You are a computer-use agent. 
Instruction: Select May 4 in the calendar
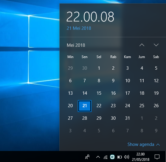(x=142, y=68)
